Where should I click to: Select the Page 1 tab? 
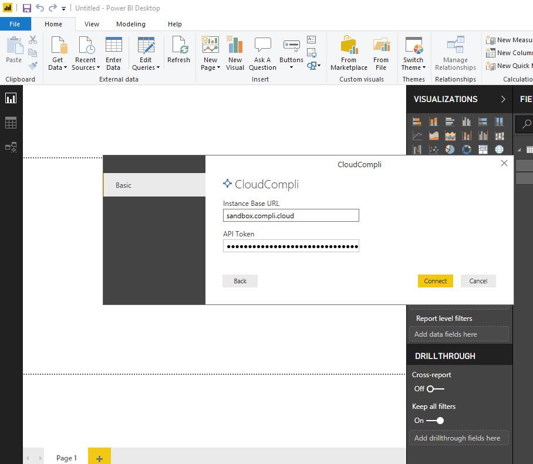coord(67,458)
